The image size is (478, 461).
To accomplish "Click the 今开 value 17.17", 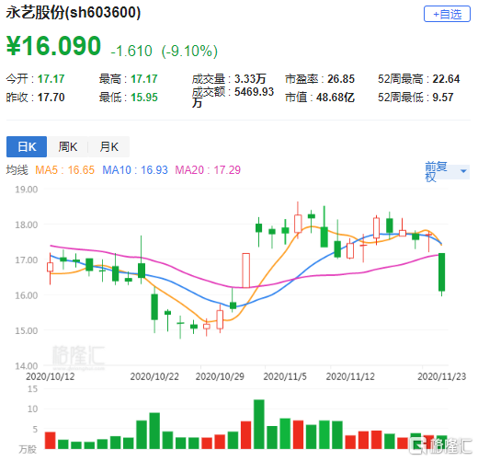I will (51, 79).
